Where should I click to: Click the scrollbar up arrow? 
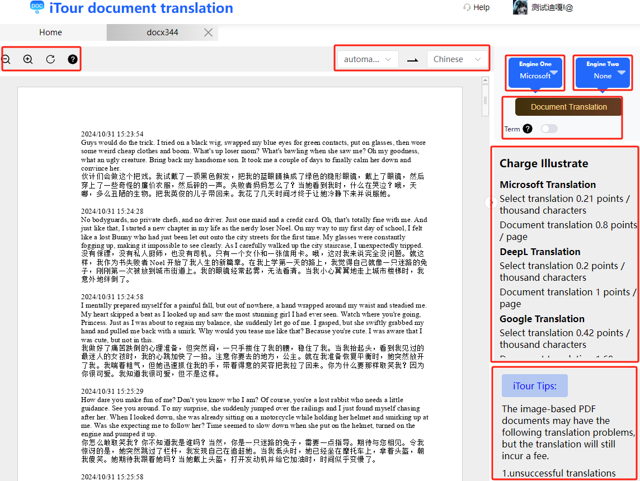coord(485,81)
